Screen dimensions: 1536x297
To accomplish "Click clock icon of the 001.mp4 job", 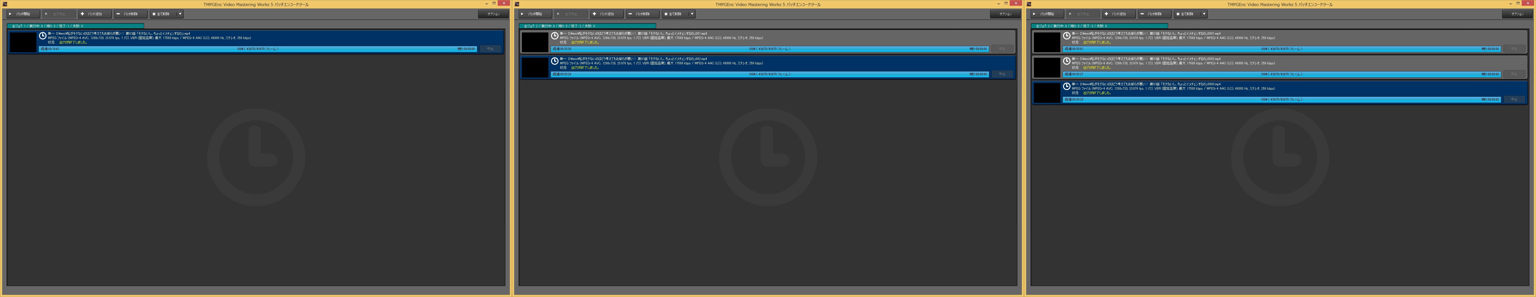I will 554,36.
